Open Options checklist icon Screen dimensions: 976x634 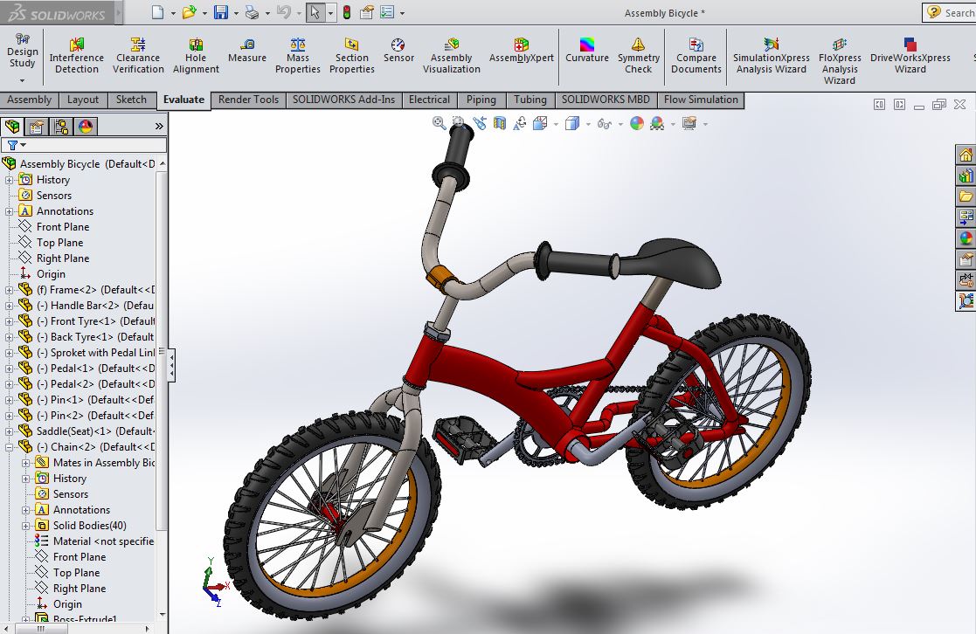click(387, 12)
